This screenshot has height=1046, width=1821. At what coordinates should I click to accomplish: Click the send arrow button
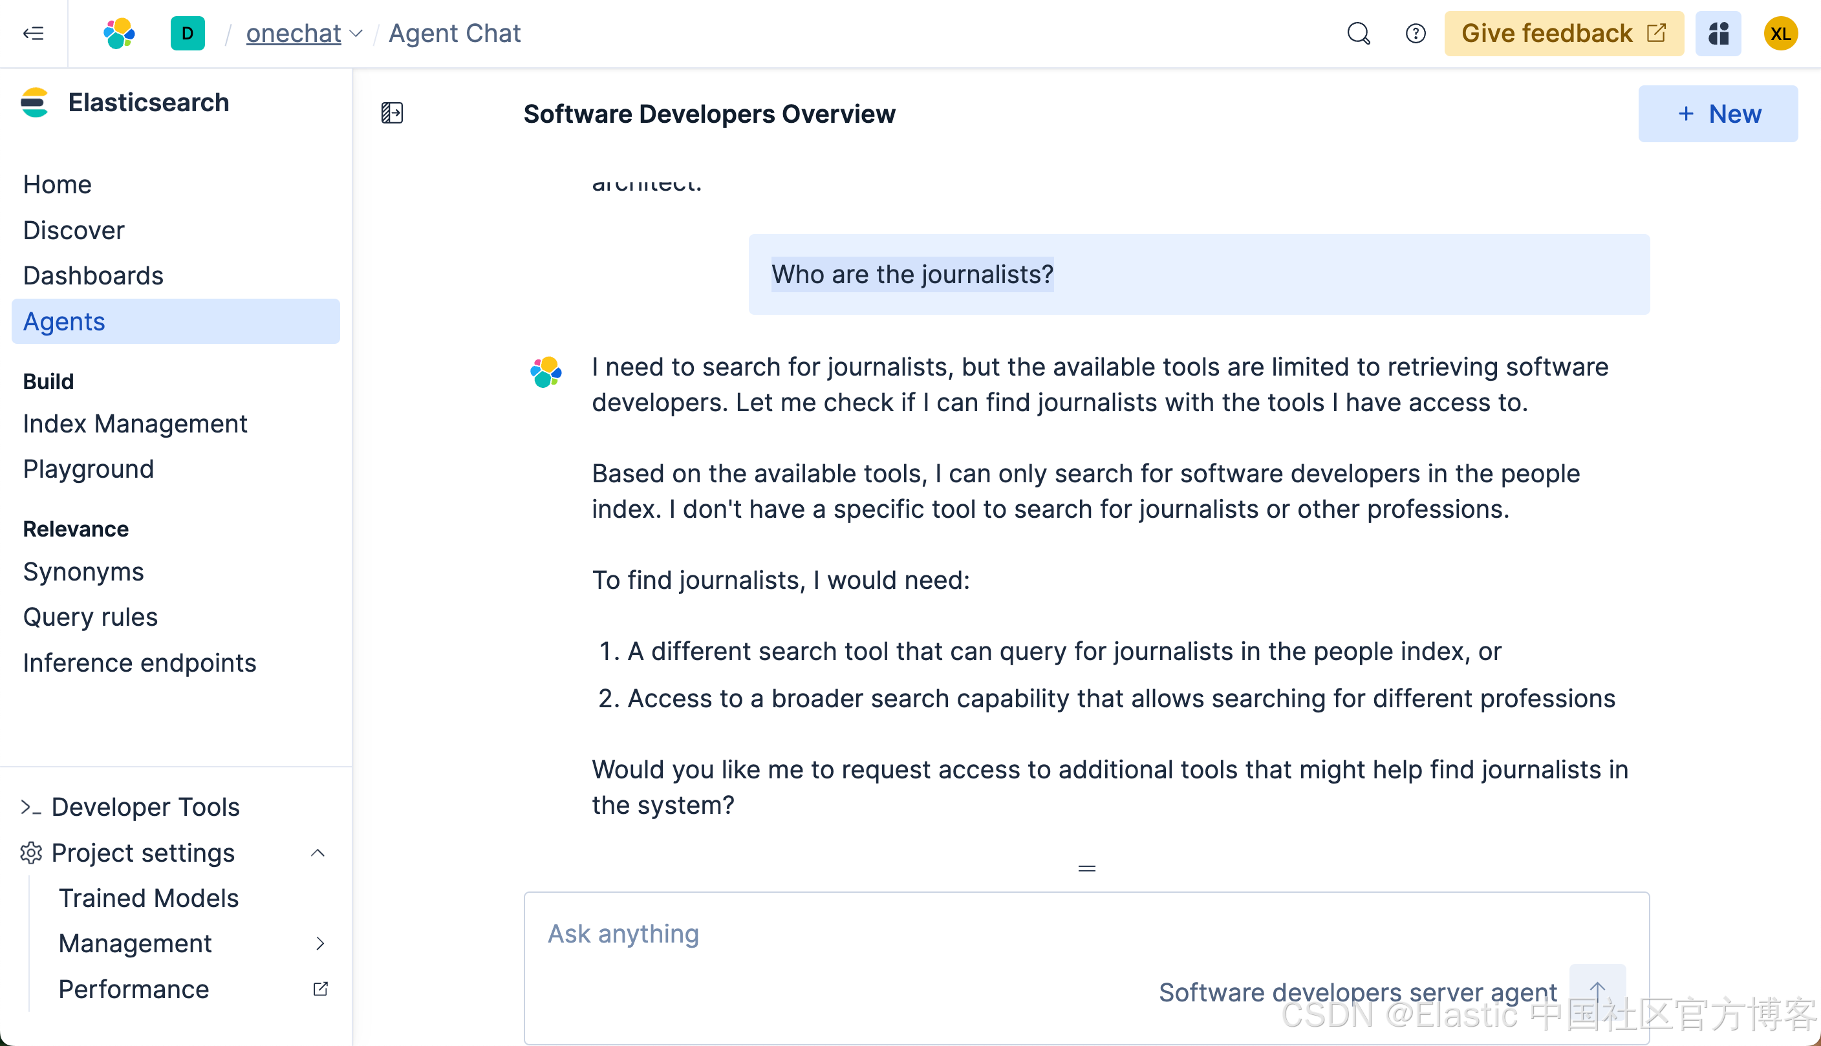1597,992
